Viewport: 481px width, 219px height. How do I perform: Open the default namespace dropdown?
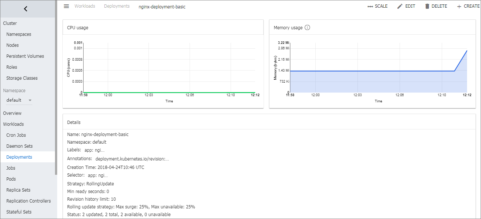(x=19, y=100)
